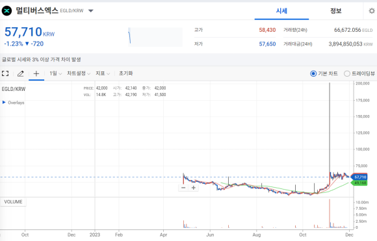Click the blue 57,710 price tag
Image resolution: width=377 pixels, height=241 pixels.
point(359,177)
